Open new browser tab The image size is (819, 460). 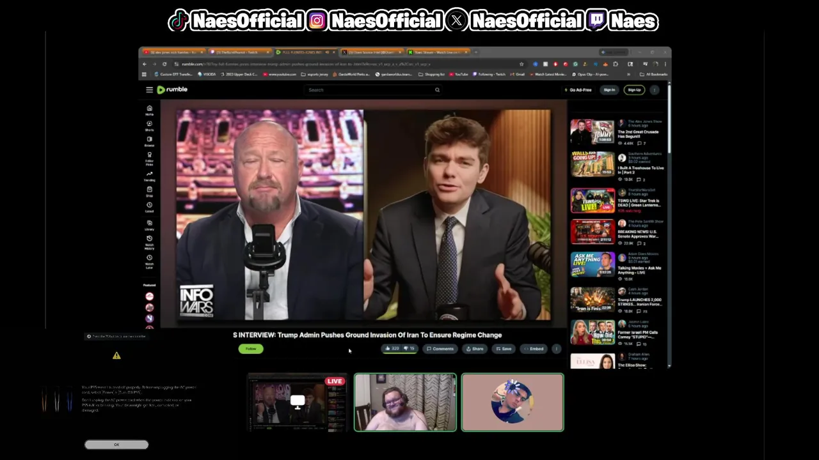pyautogui.click(x=475, y=52)
